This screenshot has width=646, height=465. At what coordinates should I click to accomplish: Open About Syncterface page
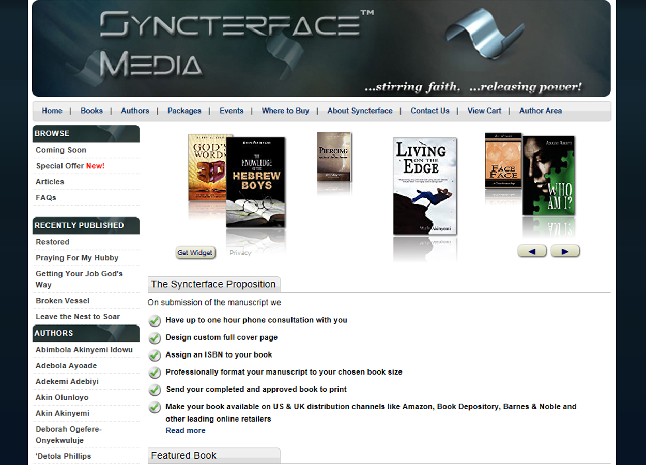360,111
